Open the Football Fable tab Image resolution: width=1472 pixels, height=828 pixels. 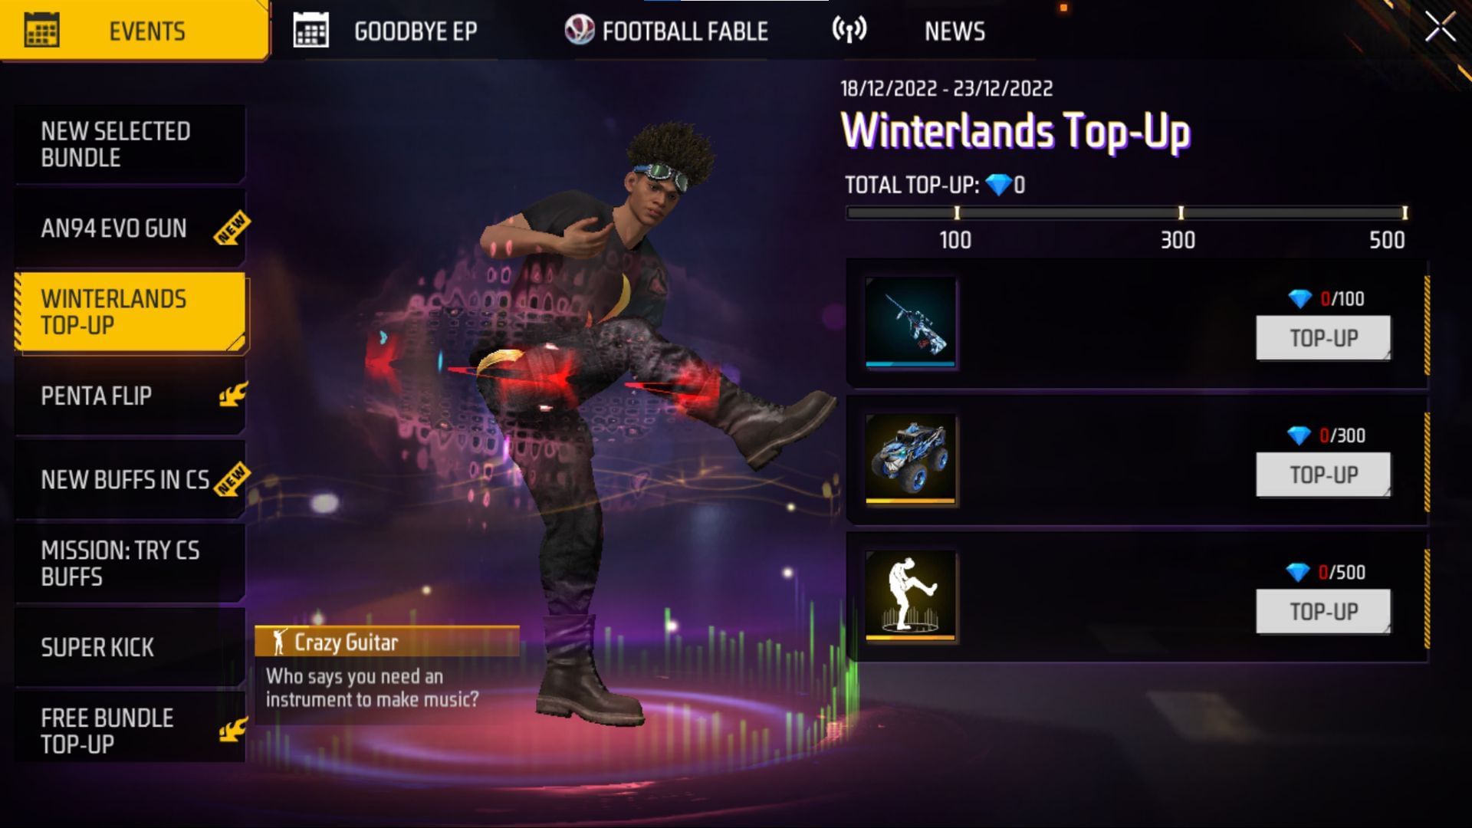pyautogui.click(x=667, y=31)
